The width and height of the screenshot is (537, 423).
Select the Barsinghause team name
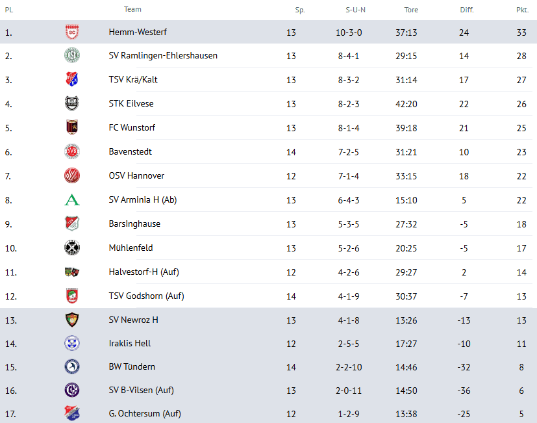(134, 224)
